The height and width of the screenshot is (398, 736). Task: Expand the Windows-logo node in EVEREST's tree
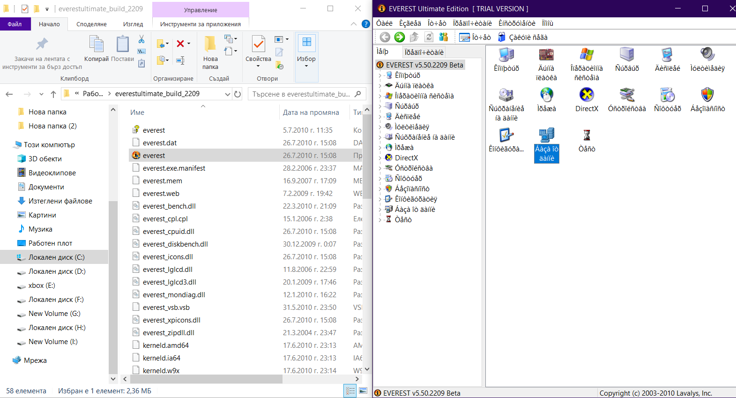pyautogui.click(x=380, y=96)
